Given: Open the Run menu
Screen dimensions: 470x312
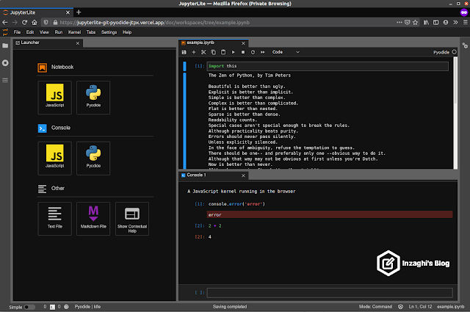Looking at the screenshot, I should [59, 32].
